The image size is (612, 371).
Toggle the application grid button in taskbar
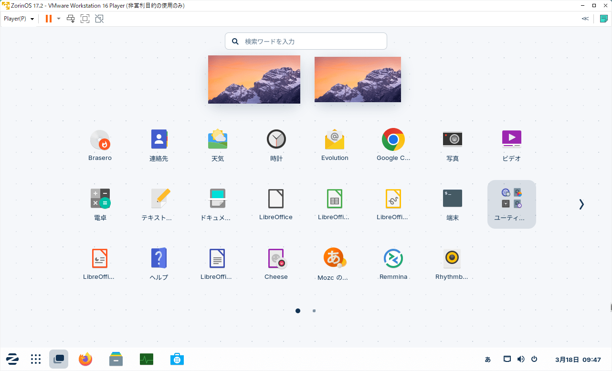tap(36, 359)
